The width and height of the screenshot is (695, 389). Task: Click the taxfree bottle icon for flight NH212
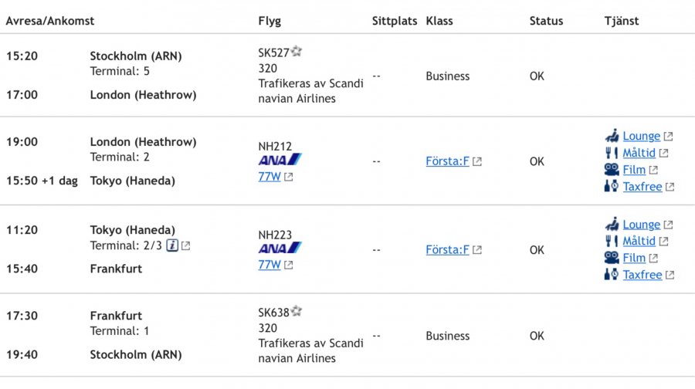[612, 186]
